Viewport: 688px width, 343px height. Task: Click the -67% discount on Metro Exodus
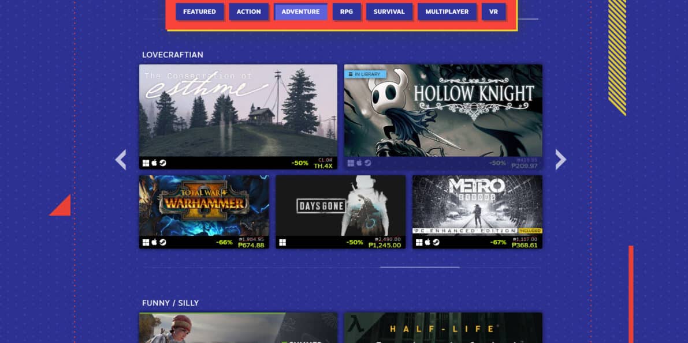(498, 242)
